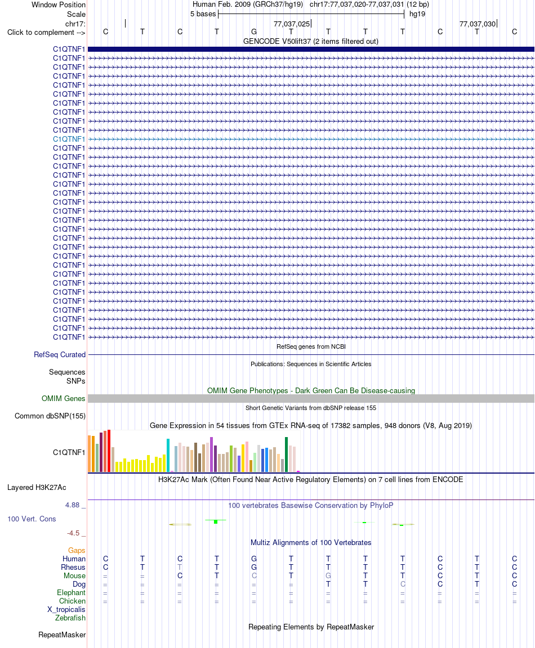Open the GENCODE V50lift37 track title
The height and width of the screenshot is (648, 535).
[x=311, y=41]
